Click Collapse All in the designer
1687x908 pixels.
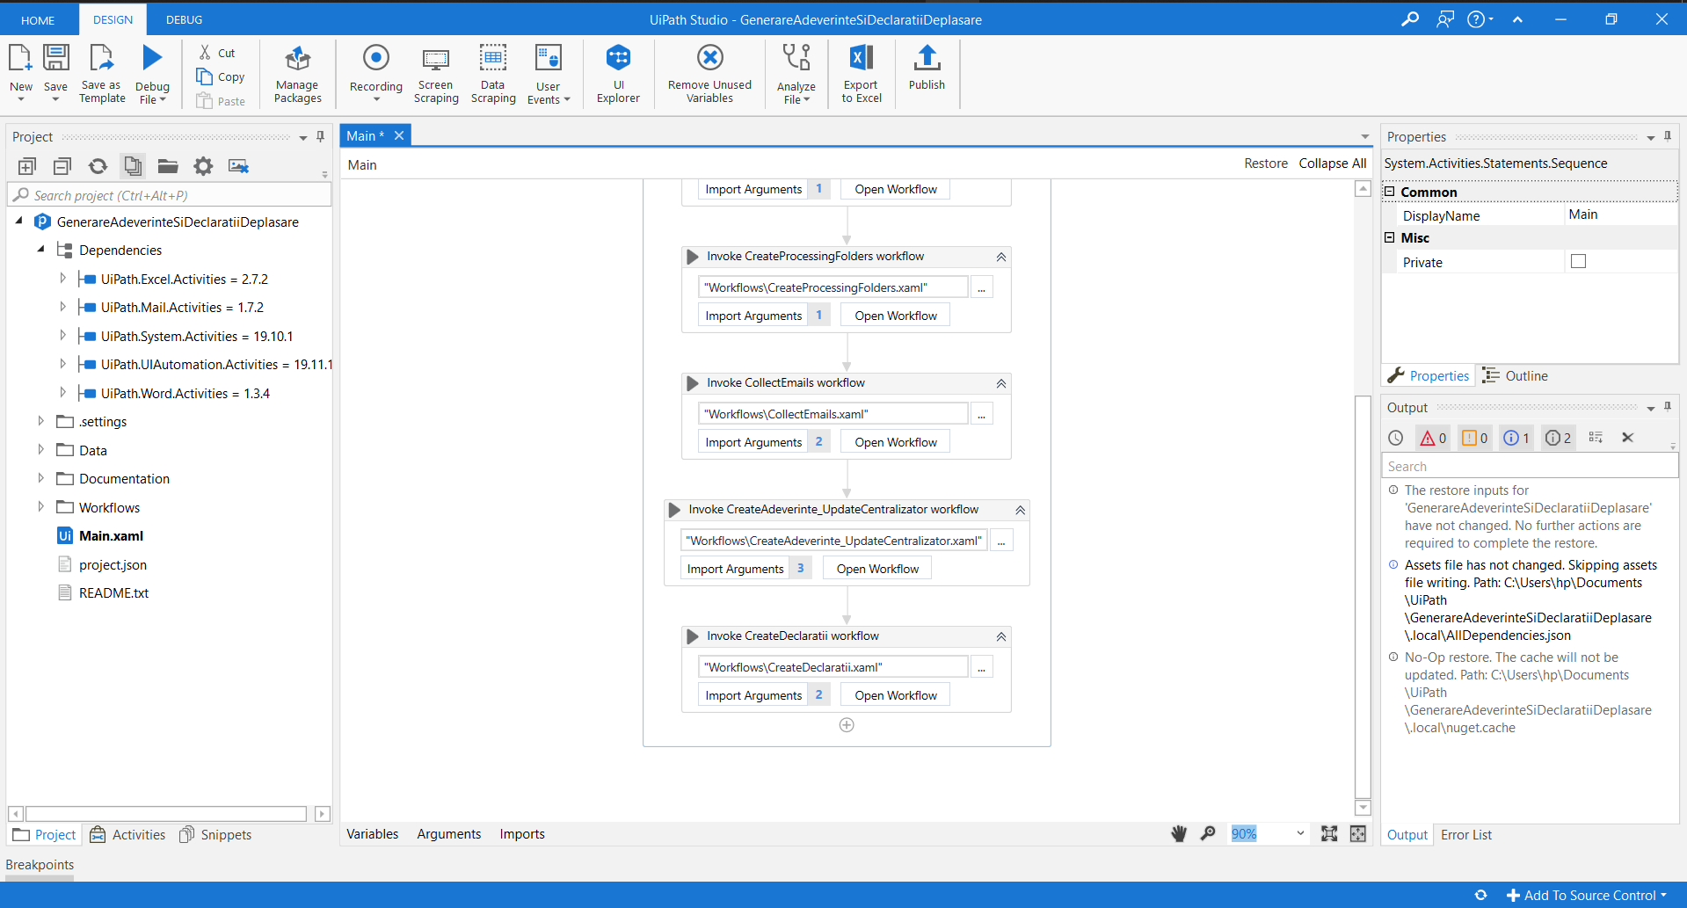[x=1332, y=163]
